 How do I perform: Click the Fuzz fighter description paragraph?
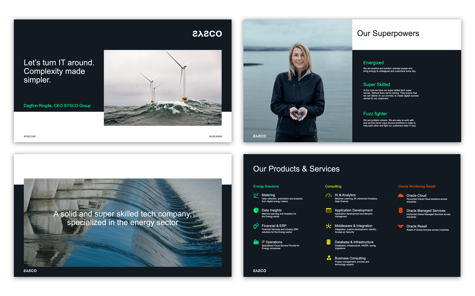(x=390, y=123)
